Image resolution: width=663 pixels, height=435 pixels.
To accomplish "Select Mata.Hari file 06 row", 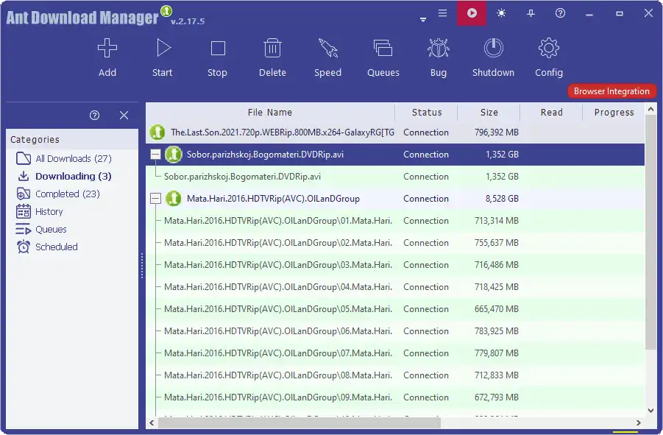I will (395, 331).
